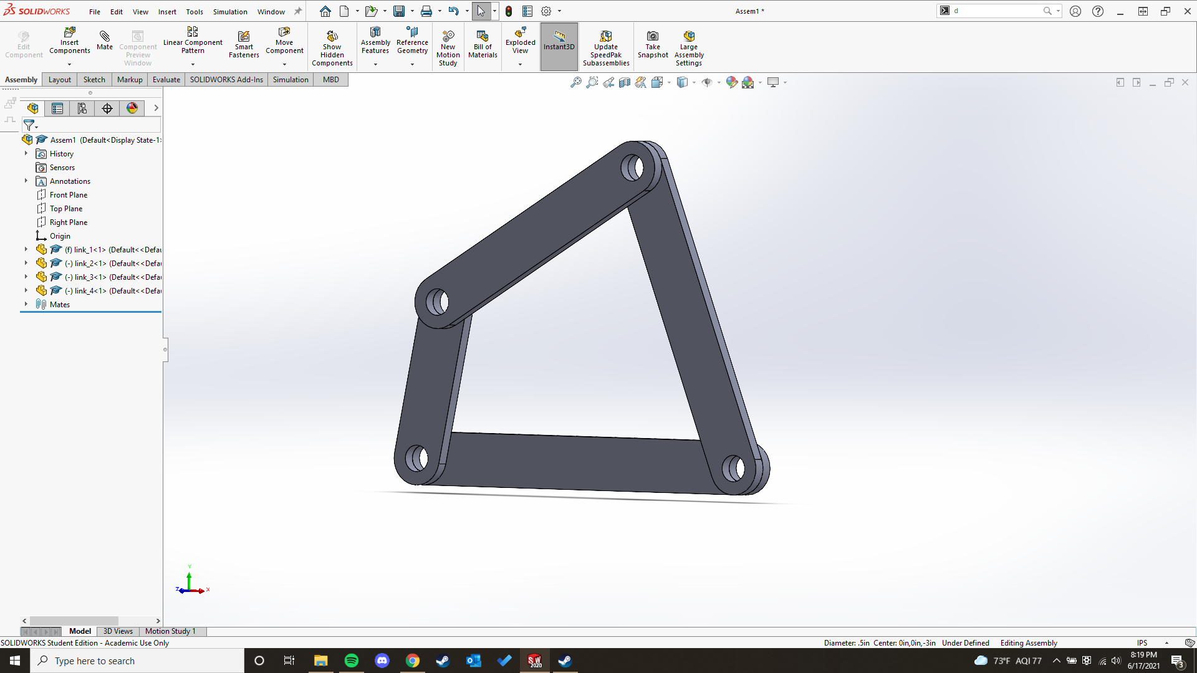Expand the Mates folder
The image size is (1197, 673).
coord(26,304)
